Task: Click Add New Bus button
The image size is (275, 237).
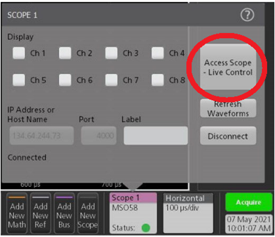Action: [64, 213]
